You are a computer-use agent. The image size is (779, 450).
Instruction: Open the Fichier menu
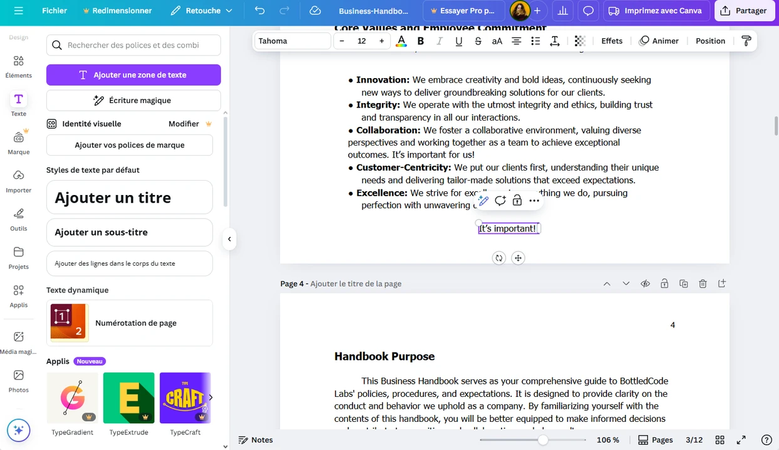[x=54, y=11]
